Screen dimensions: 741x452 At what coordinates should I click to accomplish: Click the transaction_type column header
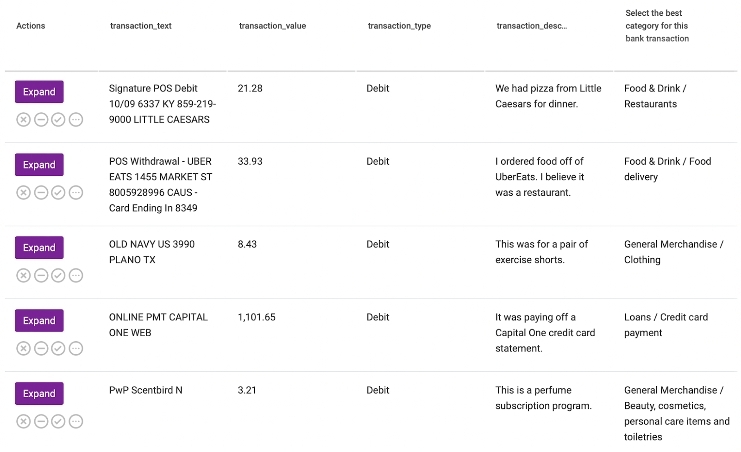(399, 26)
